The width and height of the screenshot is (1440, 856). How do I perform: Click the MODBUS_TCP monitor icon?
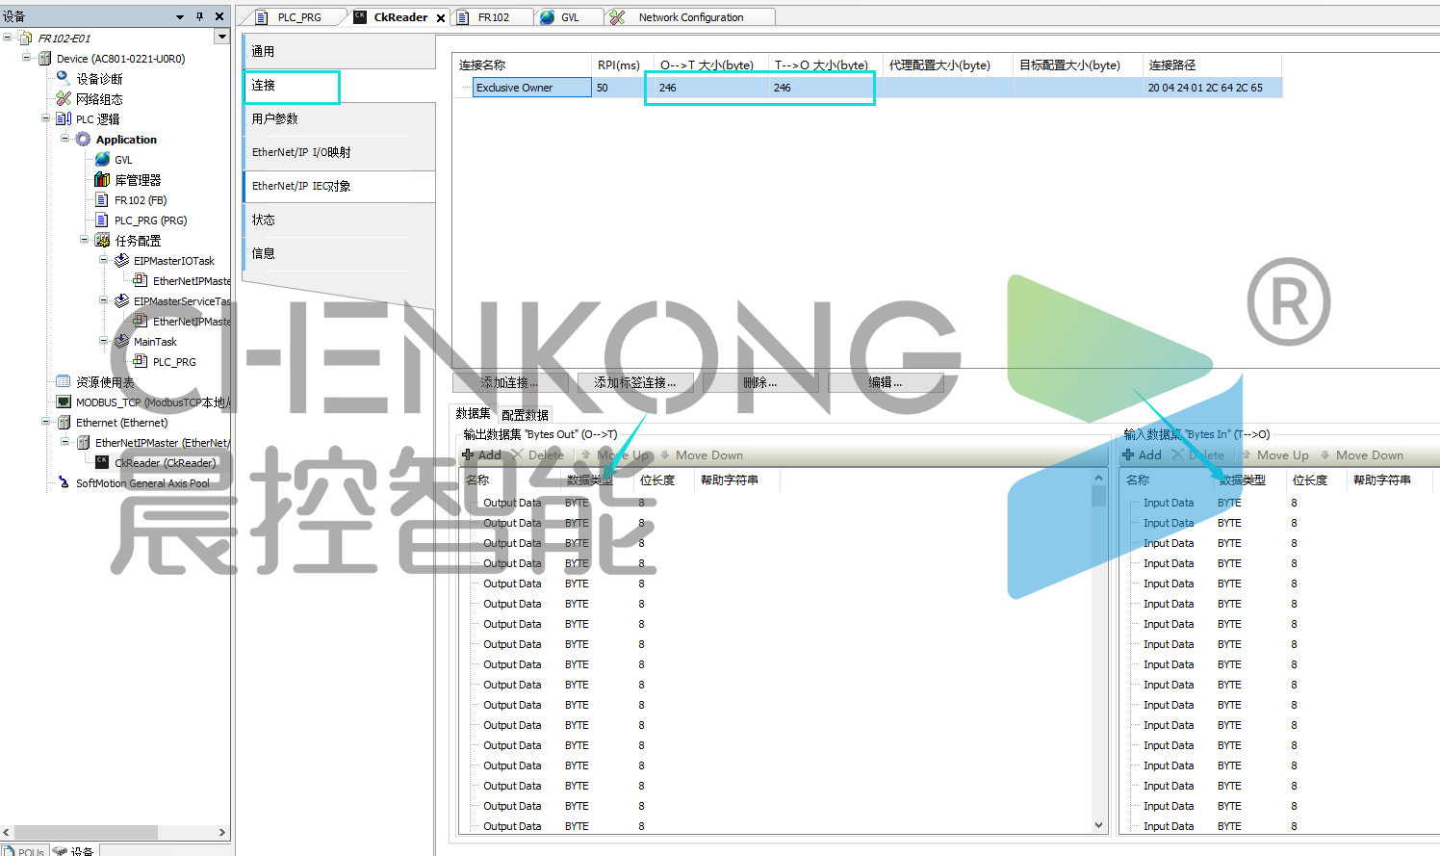64,402
